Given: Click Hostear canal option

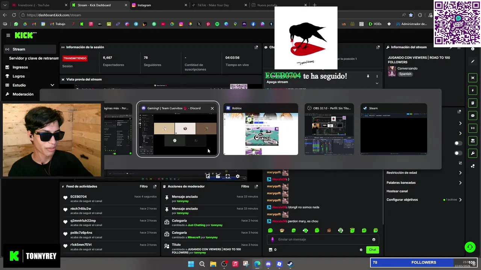Looking at the screenshot, I should pyautogui.click(x=397, y=191).
